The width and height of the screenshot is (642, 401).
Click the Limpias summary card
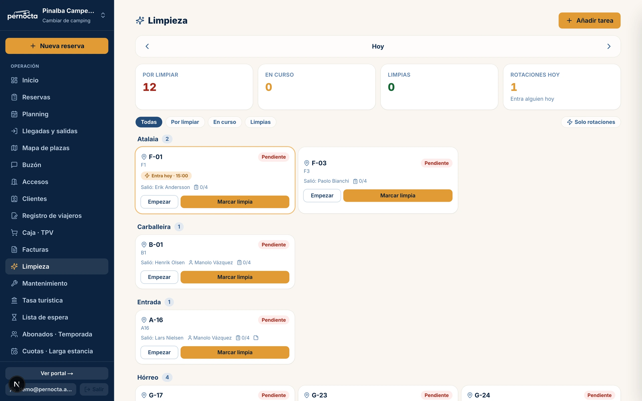(439, 87)
